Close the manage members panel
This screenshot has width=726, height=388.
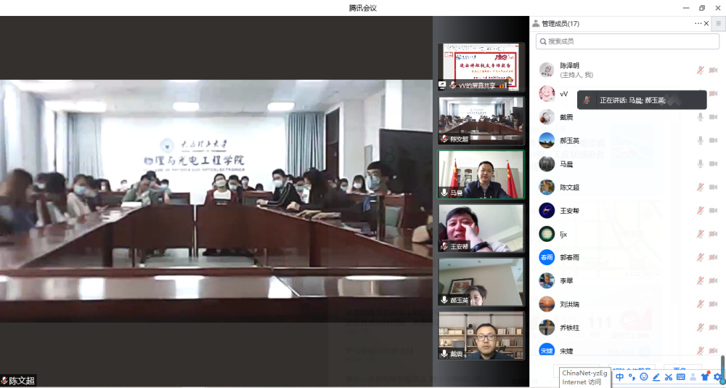coord(706,24)
